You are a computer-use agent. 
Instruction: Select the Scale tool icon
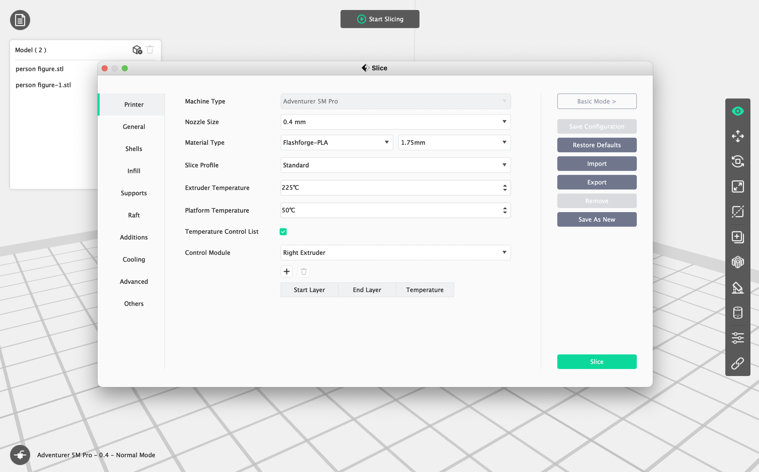tap(737, 187)
